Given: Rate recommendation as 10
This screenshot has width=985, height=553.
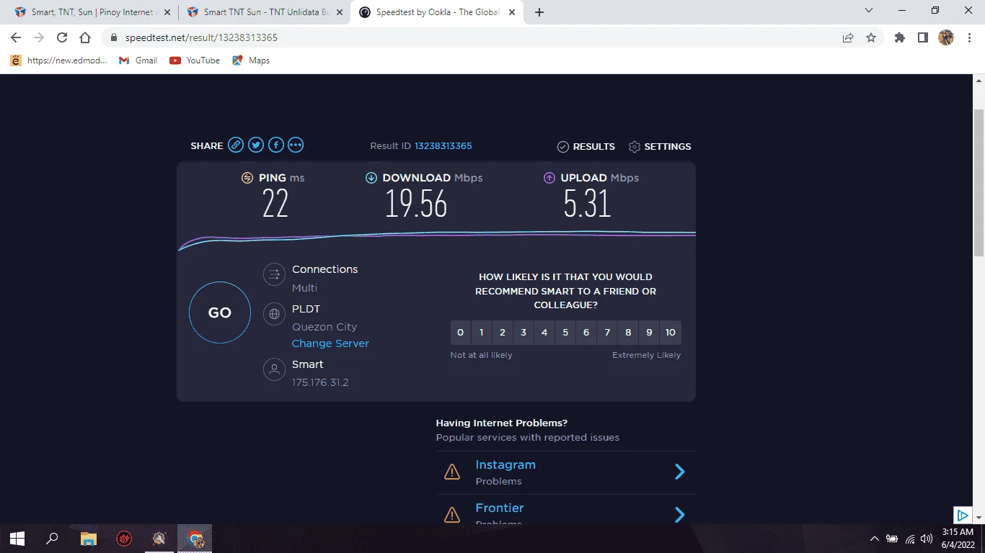Looking at the screenshot, I should [x=671, y=332].
